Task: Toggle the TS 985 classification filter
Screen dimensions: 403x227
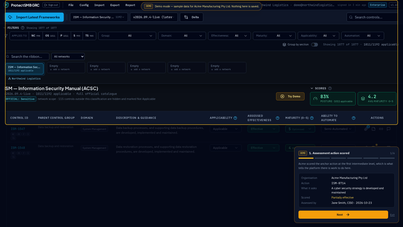Action: tap(89, 36)
